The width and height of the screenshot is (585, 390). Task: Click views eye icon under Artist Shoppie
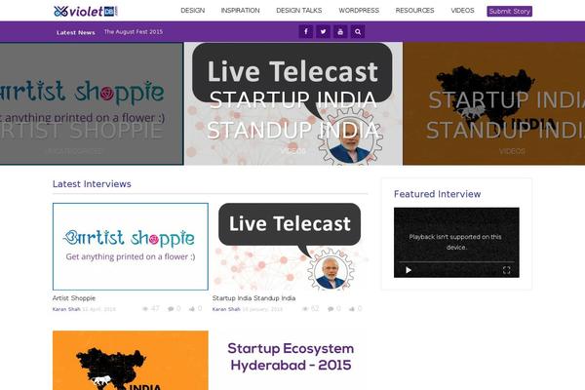(x=145, y=309)
